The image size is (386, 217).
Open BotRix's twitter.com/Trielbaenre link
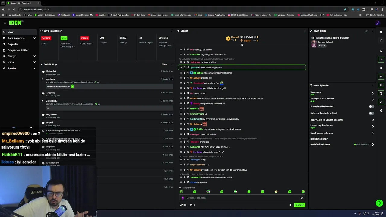(218, 73)
